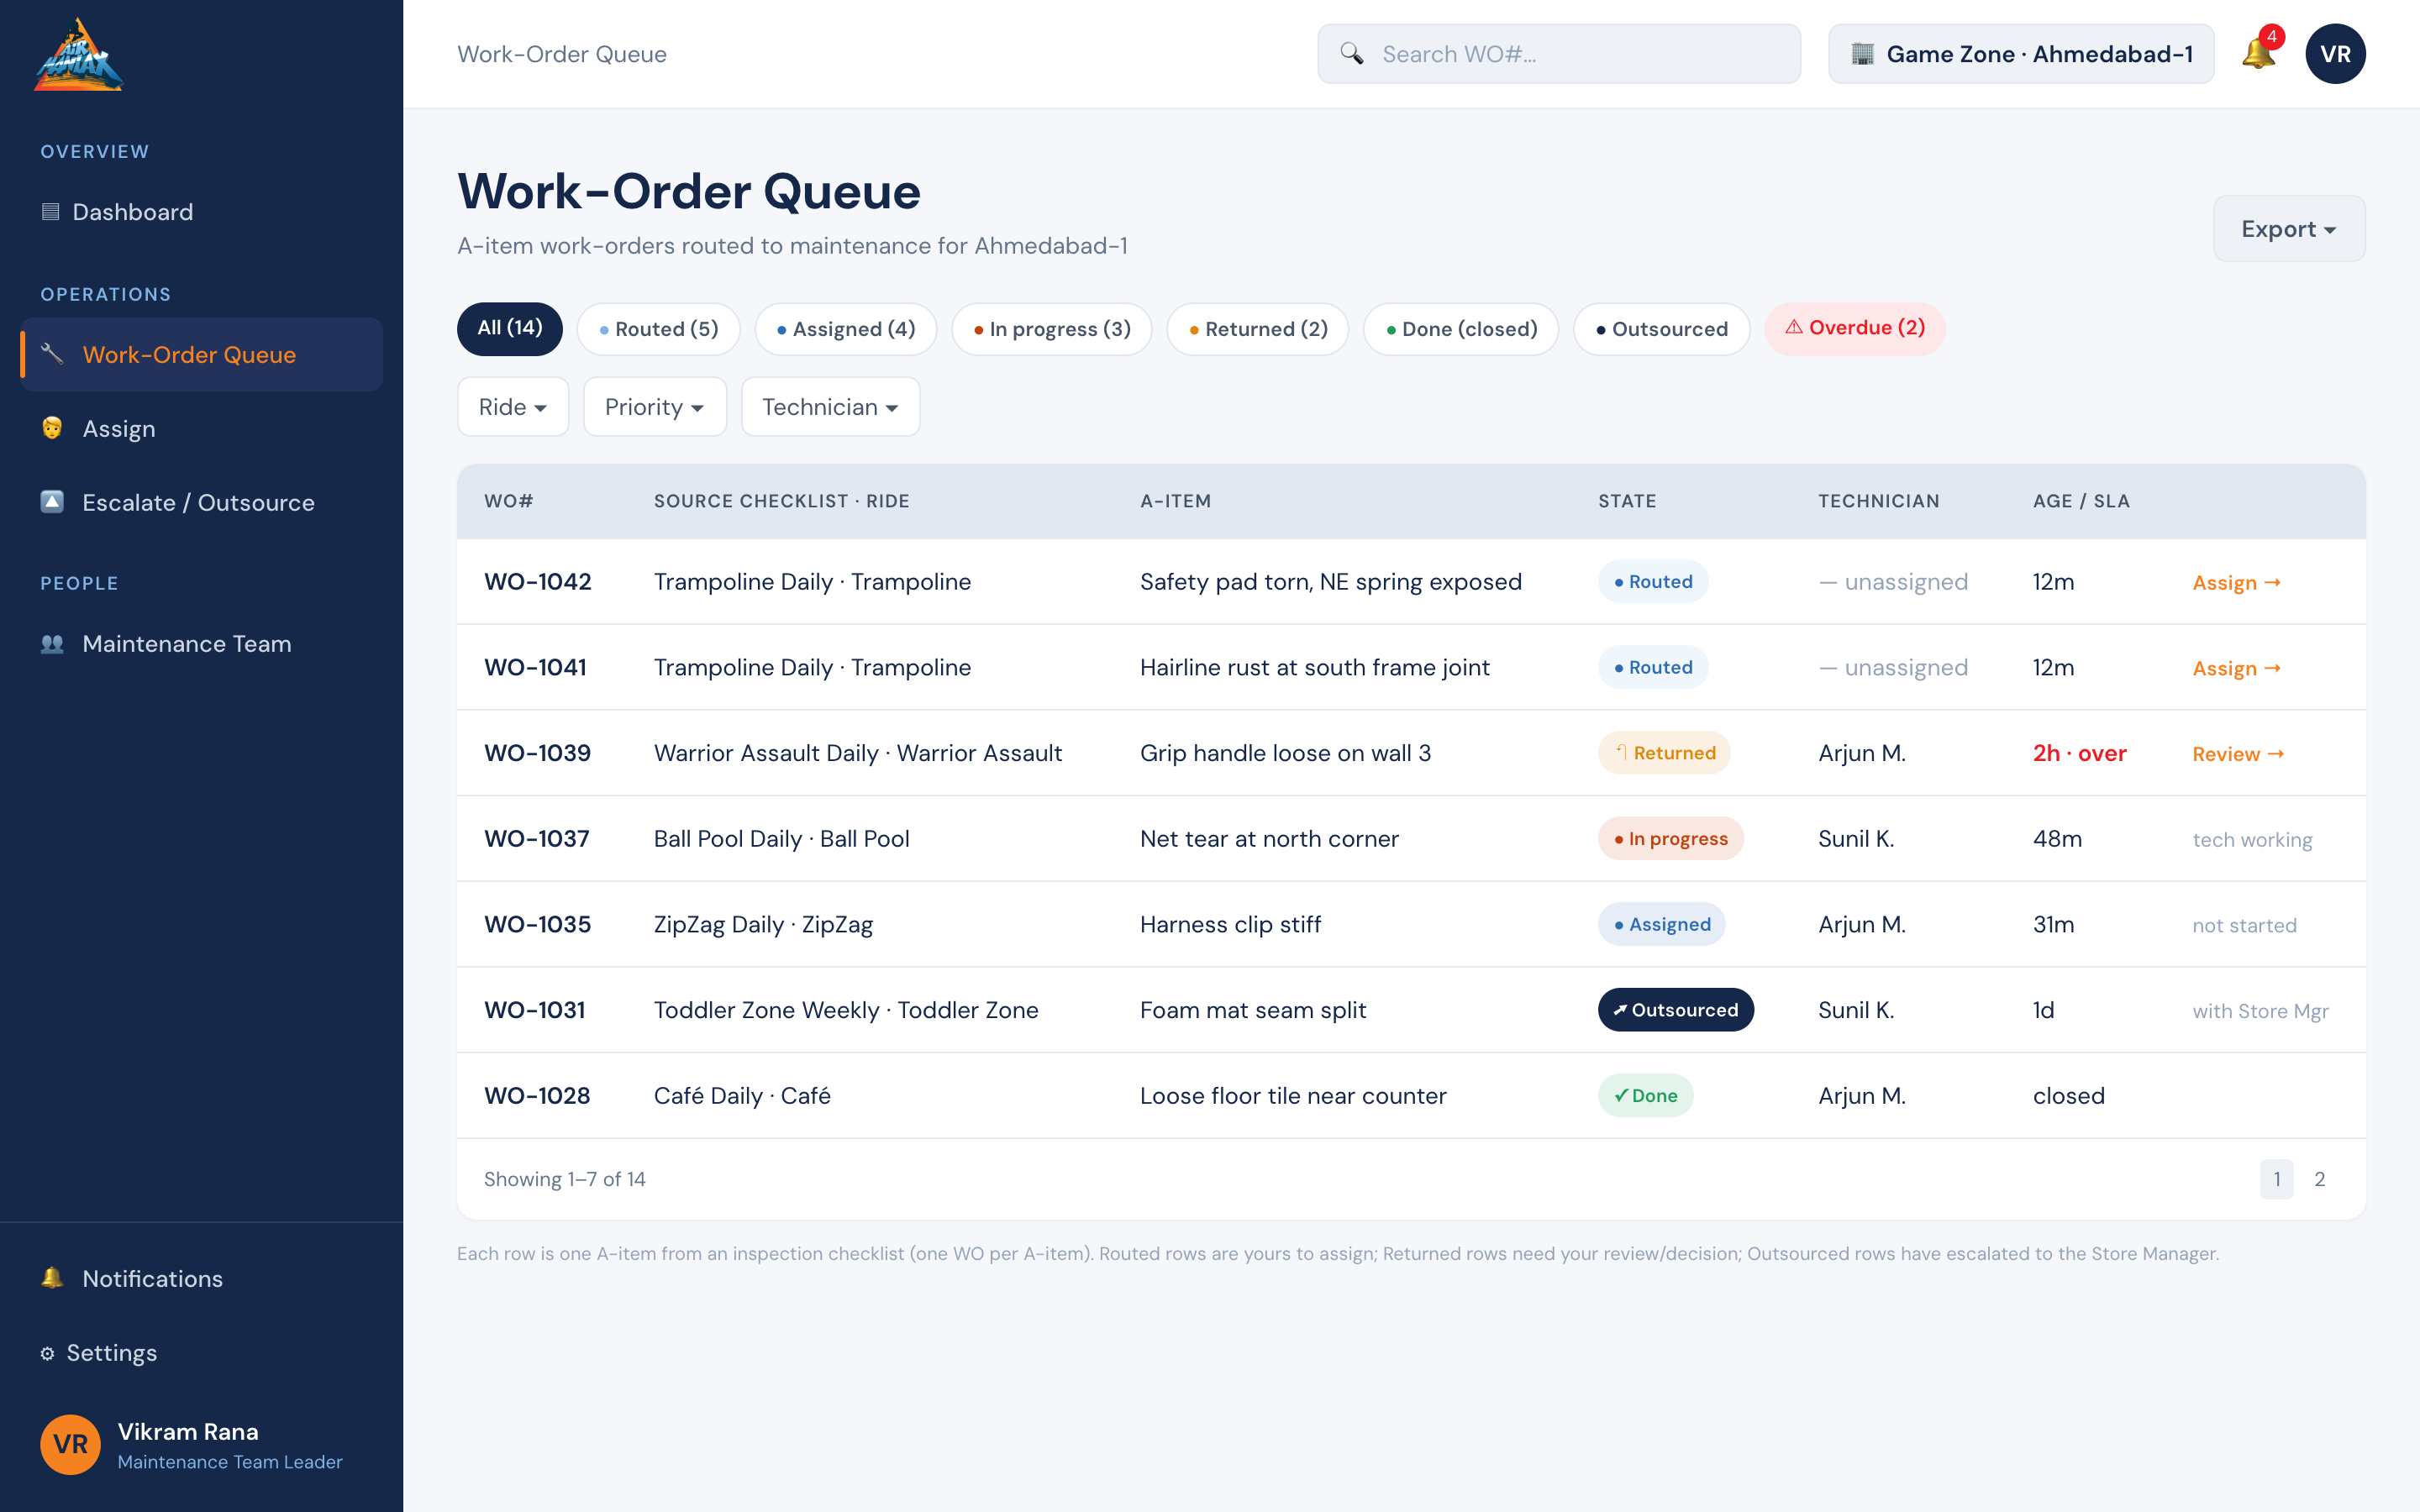Screen dimensions: 2420x1512
Task: Open work-order WO-1039
Action: (x=537, y=753)
